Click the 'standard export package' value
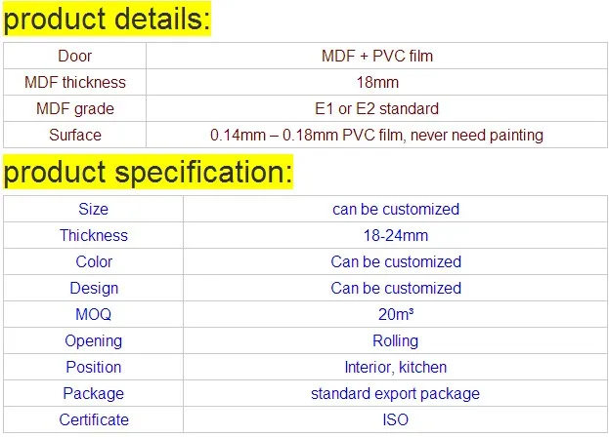Viewport: 609px width, 437px height. pos(395,393)
